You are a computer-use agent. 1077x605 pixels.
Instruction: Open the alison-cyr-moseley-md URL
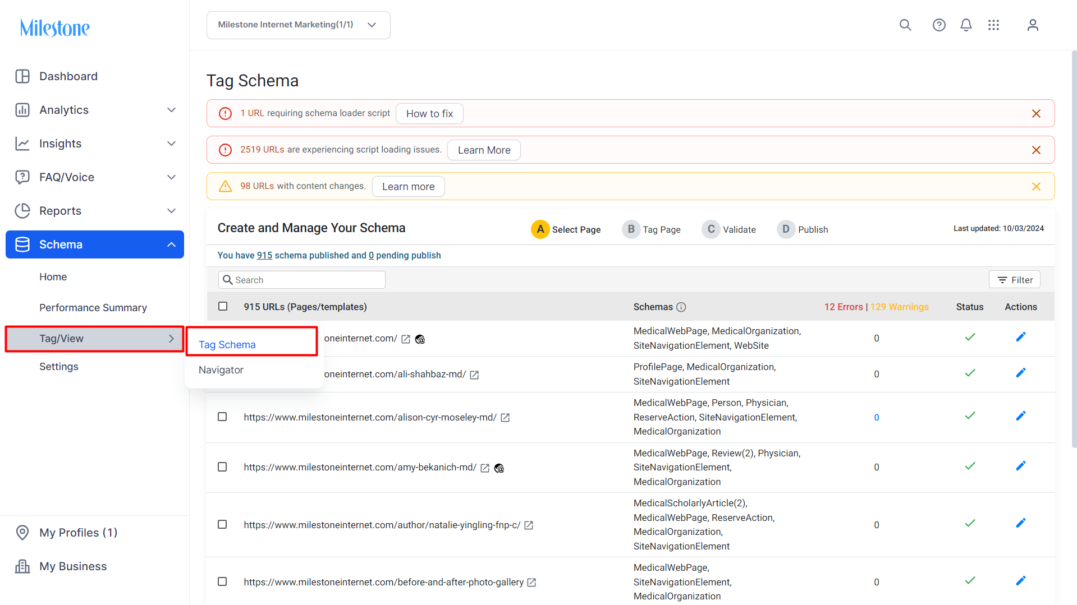pyautogui.click(x=370, y=418)
